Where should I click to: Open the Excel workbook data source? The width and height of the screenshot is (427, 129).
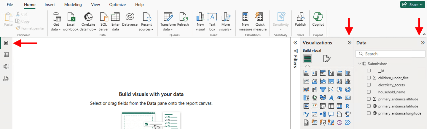pos(70,22)
